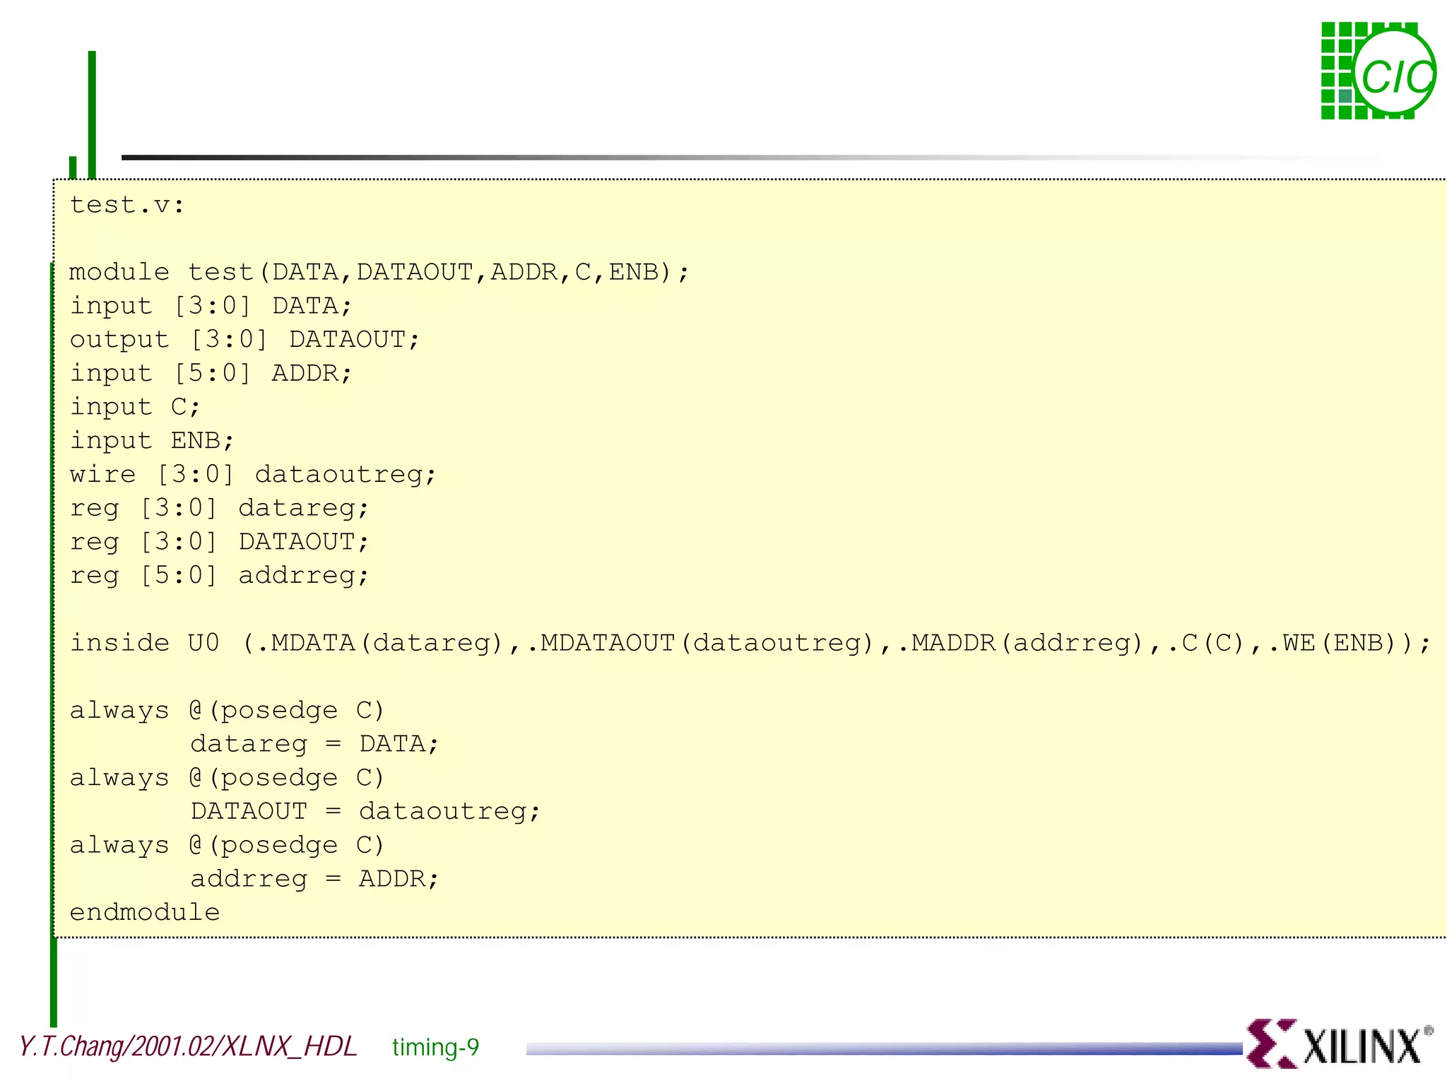Click the 'input ENB;' line

tap(152, 441)
